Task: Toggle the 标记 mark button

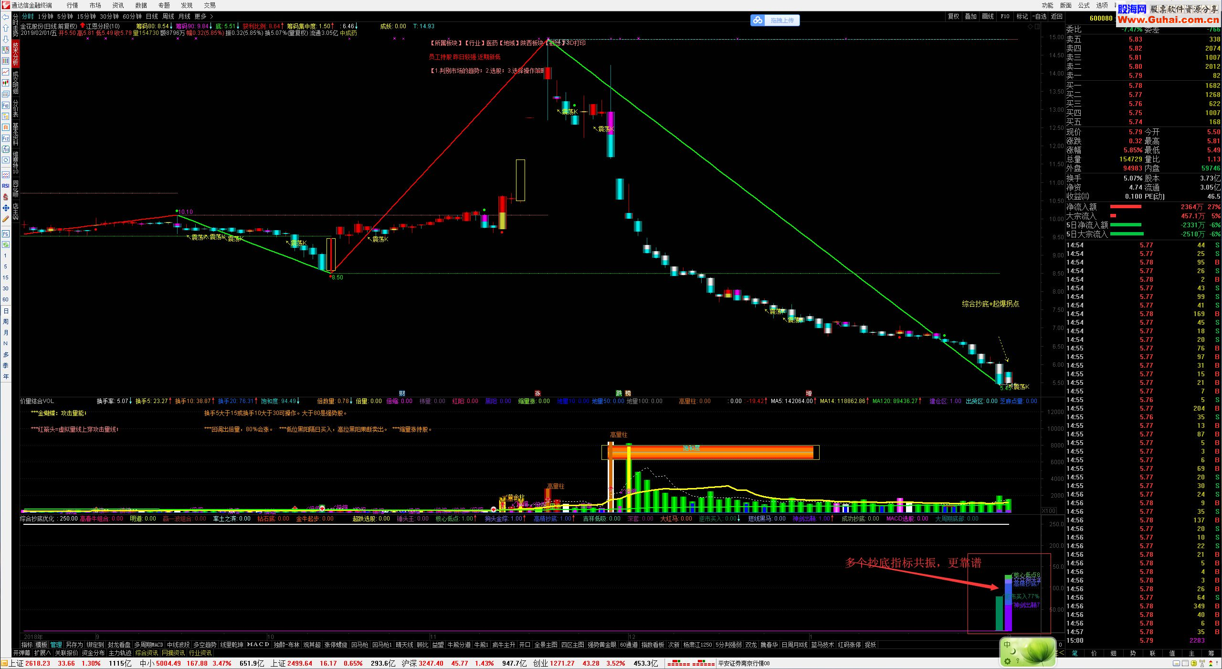Action: (1022, 16)
